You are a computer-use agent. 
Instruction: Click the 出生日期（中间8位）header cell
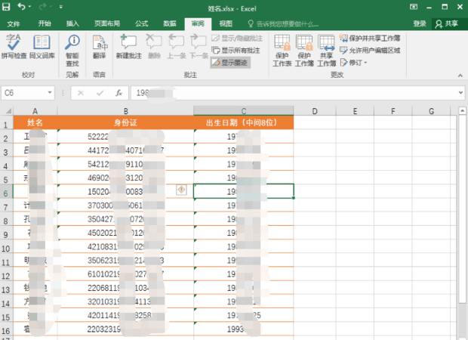pos(244,122)
